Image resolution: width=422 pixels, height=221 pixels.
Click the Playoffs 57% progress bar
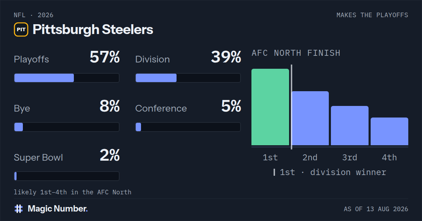66,78
